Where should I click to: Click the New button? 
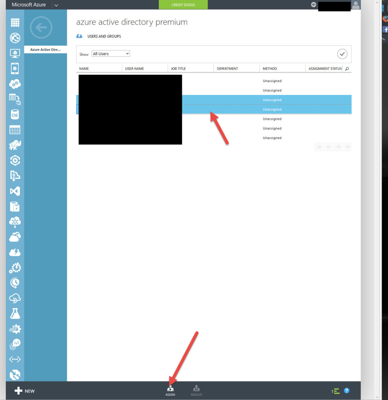pos(25,391)
